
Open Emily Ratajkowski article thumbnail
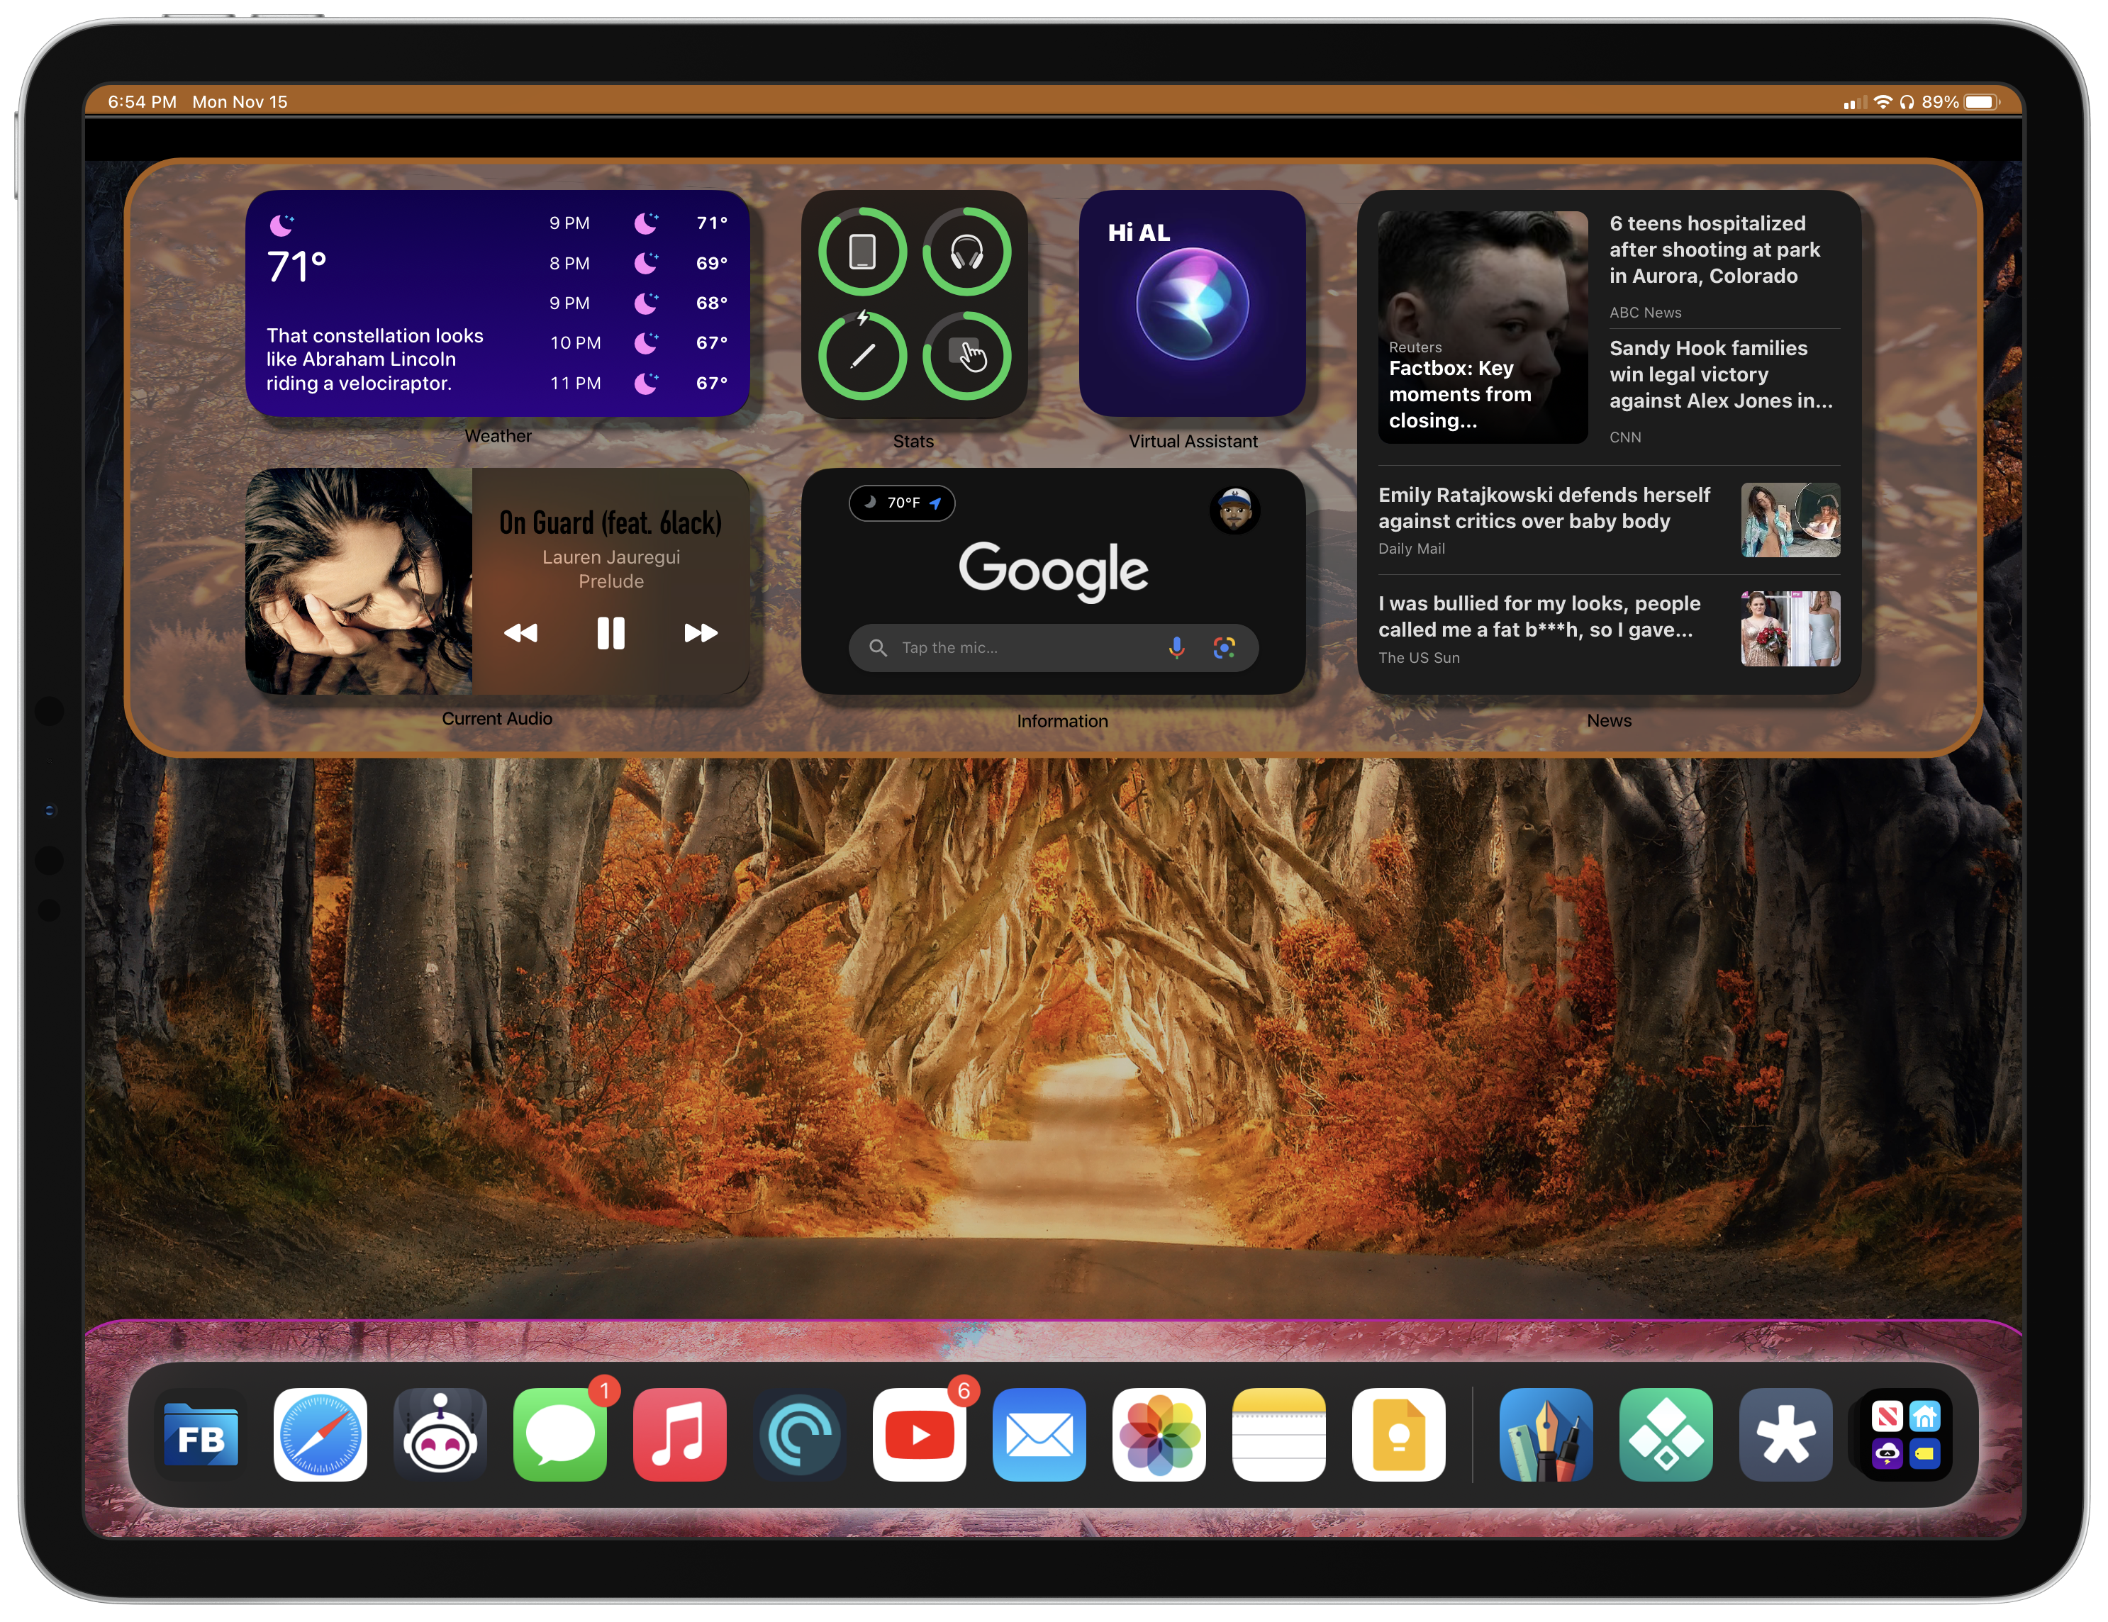[1790, 520]
